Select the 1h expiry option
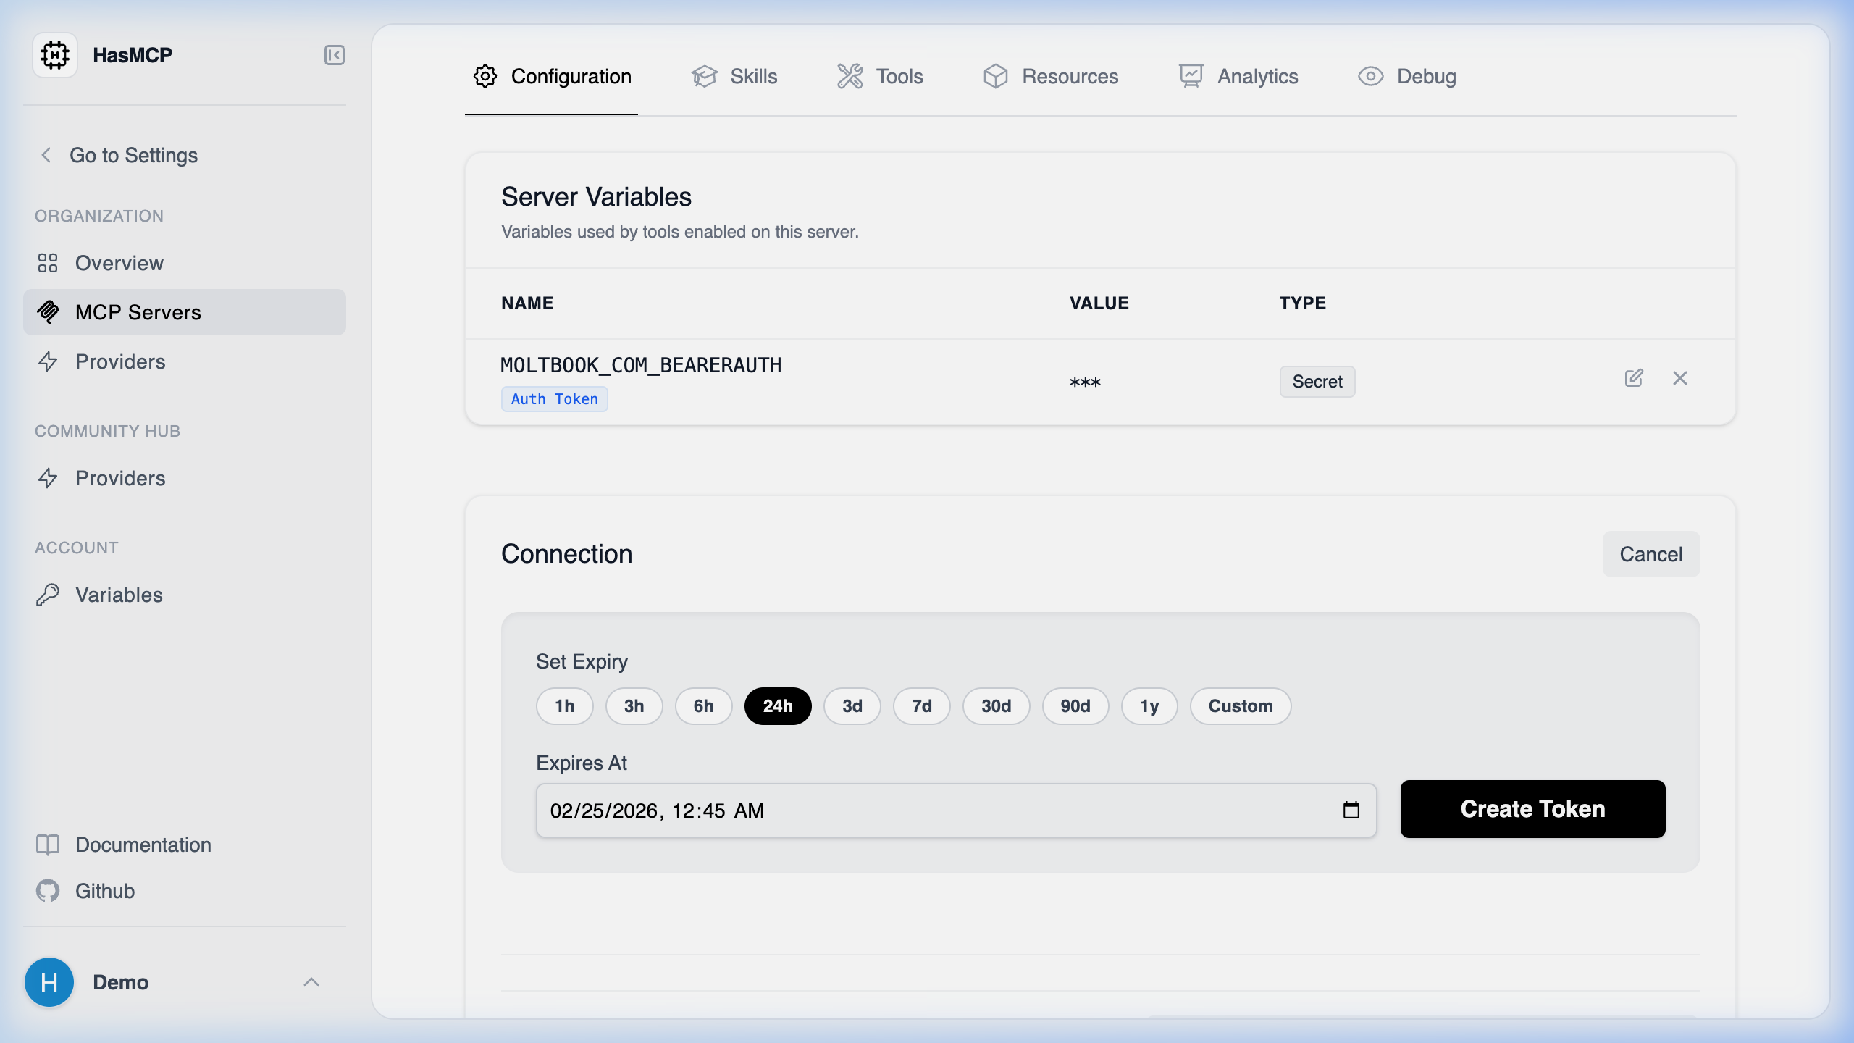 564,706
